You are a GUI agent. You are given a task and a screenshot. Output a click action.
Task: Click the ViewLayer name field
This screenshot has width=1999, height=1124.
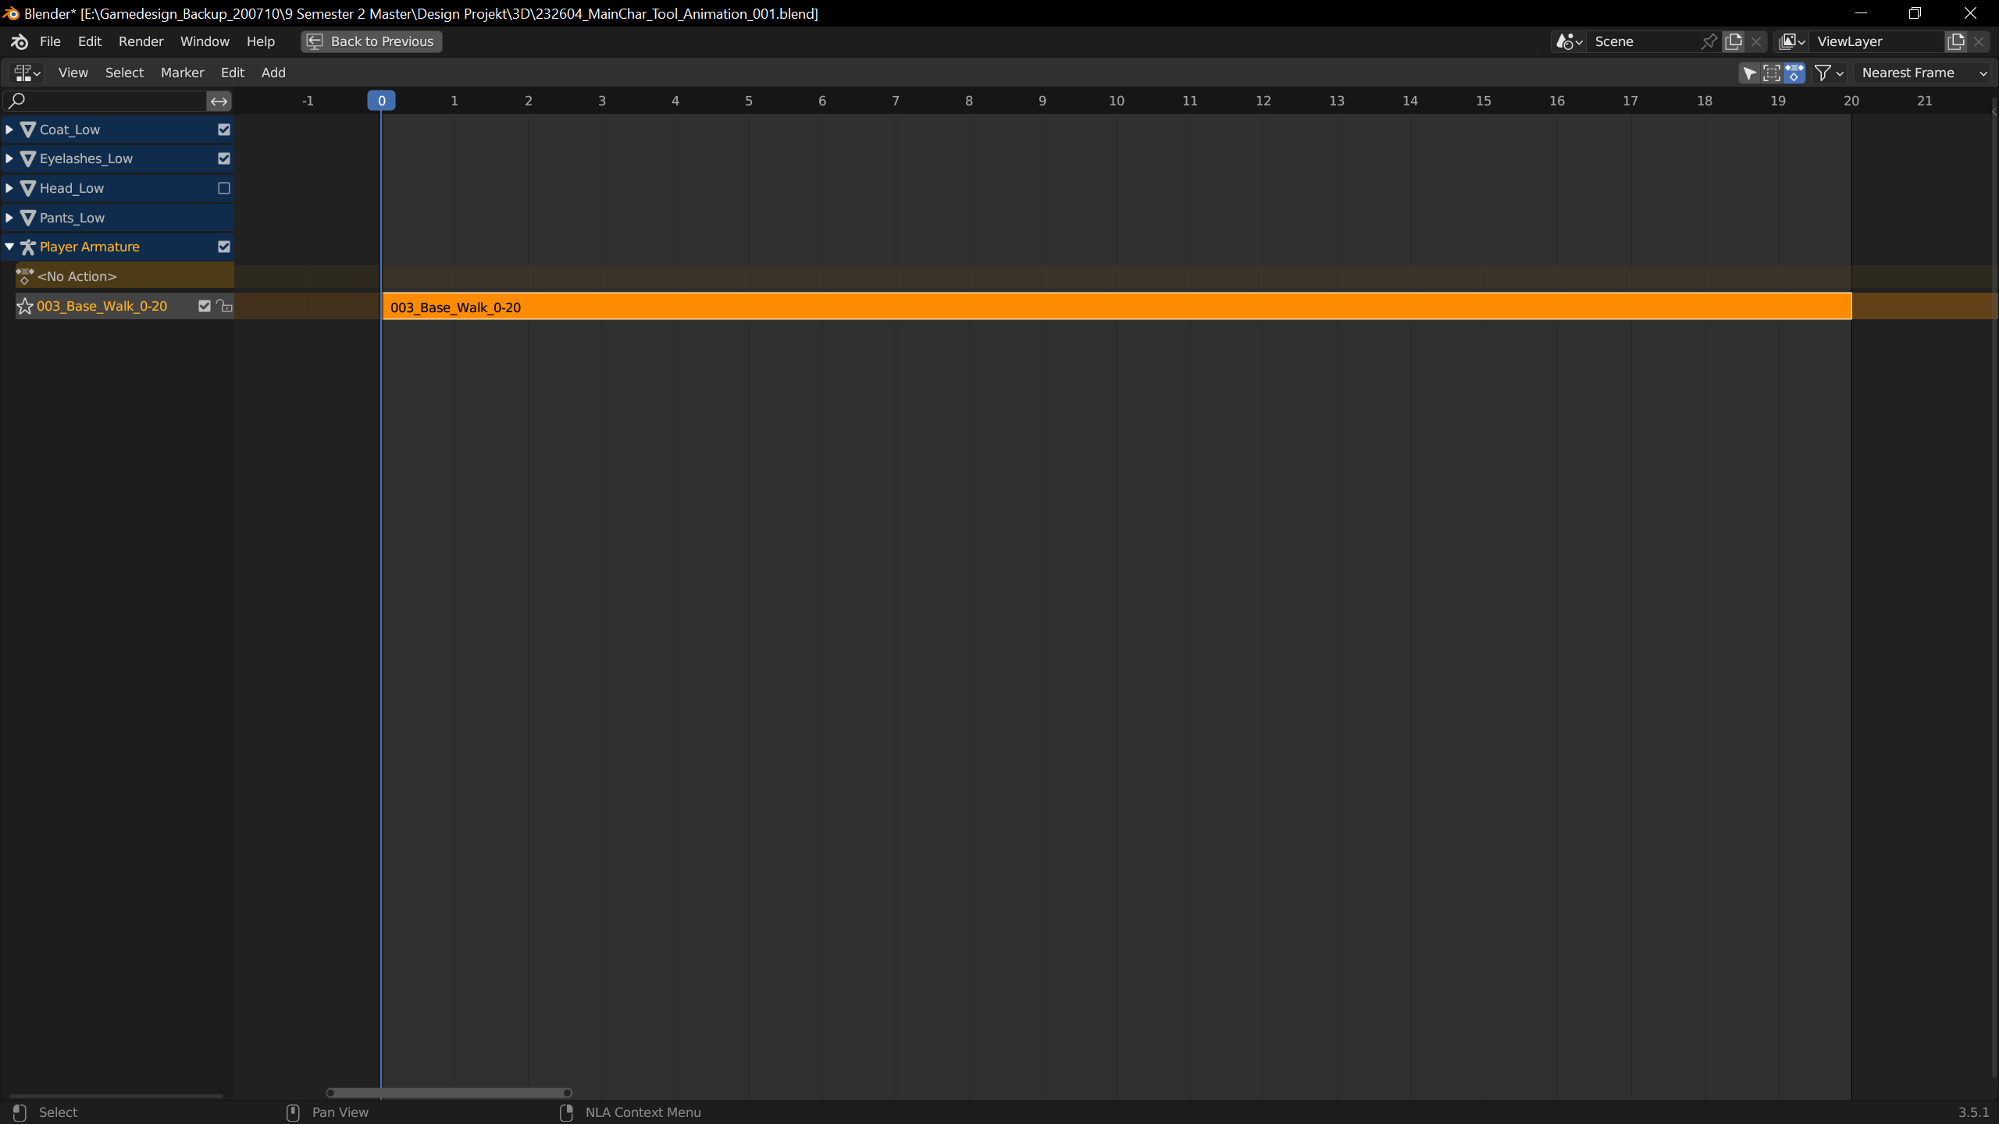click(1877, 41)
